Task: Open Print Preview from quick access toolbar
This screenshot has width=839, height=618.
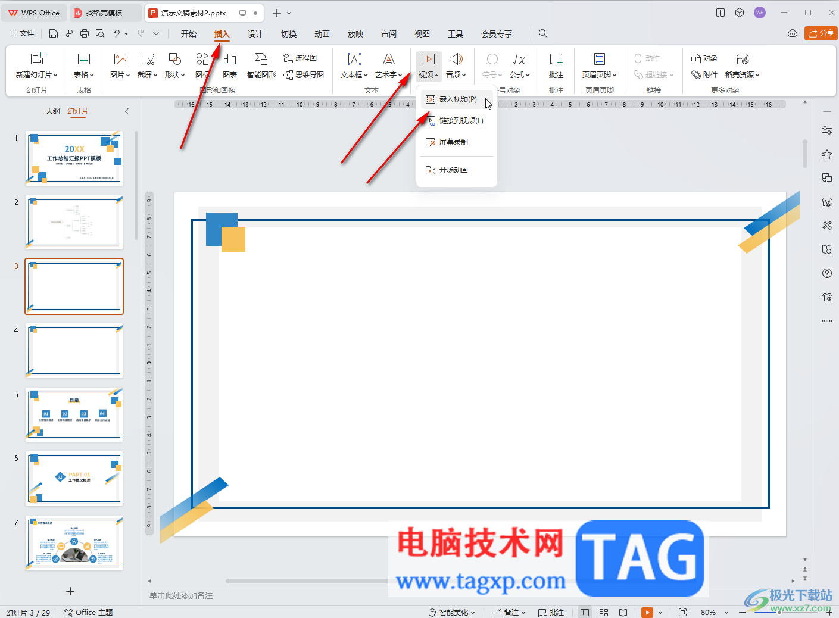Action: [x=100, y=34]
